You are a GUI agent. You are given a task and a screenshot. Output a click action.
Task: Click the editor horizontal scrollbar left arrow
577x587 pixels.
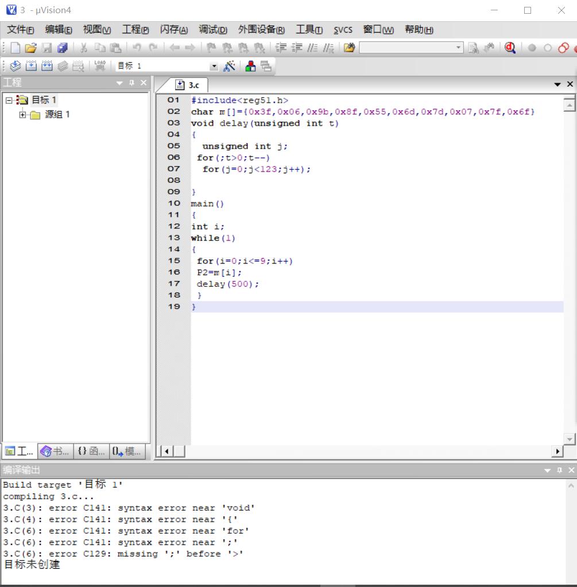(166, 452)
